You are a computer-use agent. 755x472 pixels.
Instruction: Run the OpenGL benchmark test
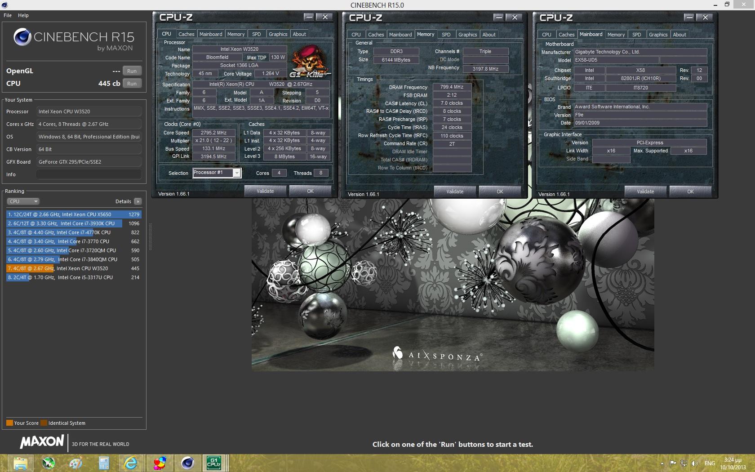[132, 71]
